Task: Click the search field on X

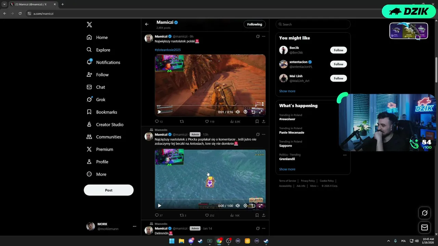Action: point(313,24)
